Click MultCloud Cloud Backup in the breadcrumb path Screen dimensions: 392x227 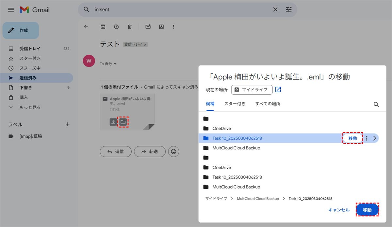pyautogui.click(x=258, y=199)
